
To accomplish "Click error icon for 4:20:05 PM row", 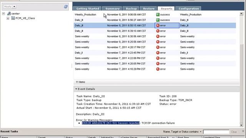I will [x=158, y=64].
